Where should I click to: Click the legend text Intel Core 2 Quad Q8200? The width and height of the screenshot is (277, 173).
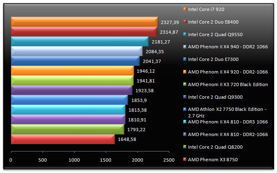point(215,147)
